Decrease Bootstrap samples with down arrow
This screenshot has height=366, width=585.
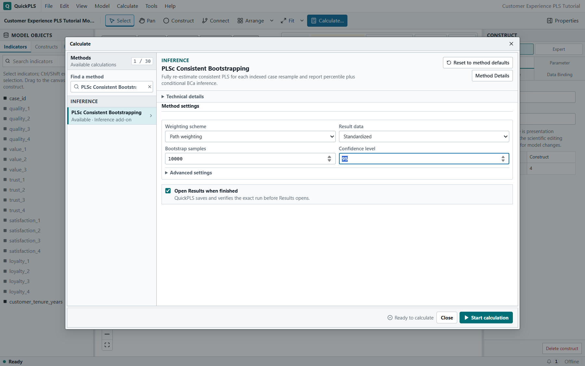click(329, 161)
